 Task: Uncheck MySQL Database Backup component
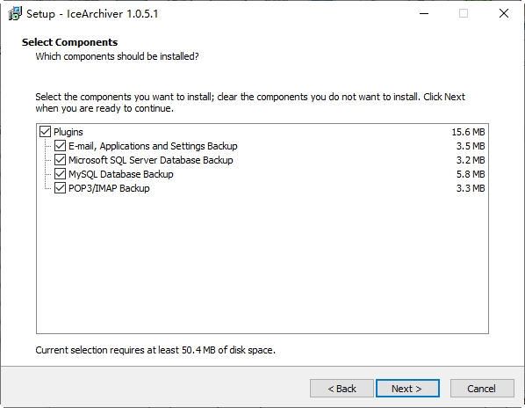pos(60,174)
